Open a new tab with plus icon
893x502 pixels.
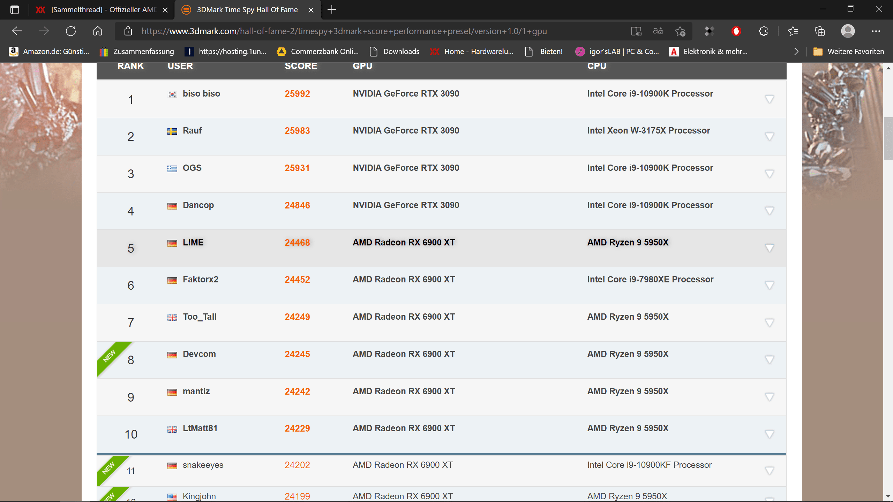(x=332, y=10)
